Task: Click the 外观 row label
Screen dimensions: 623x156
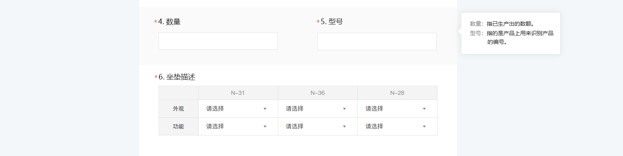Action: click(x=178, y=109)
